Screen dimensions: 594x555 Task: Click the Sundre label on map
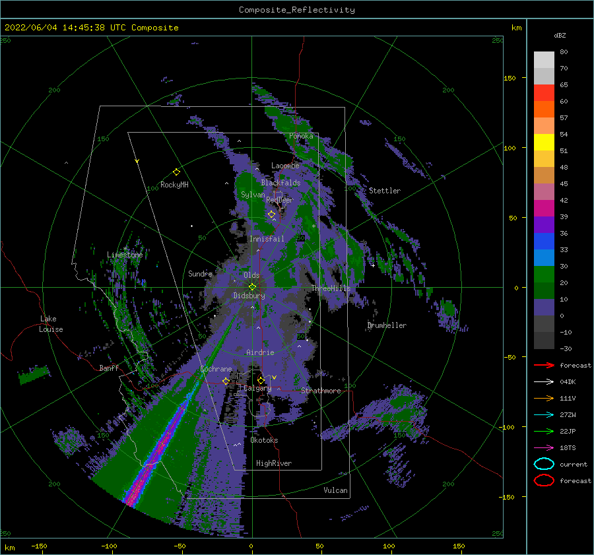click(200, 273)
